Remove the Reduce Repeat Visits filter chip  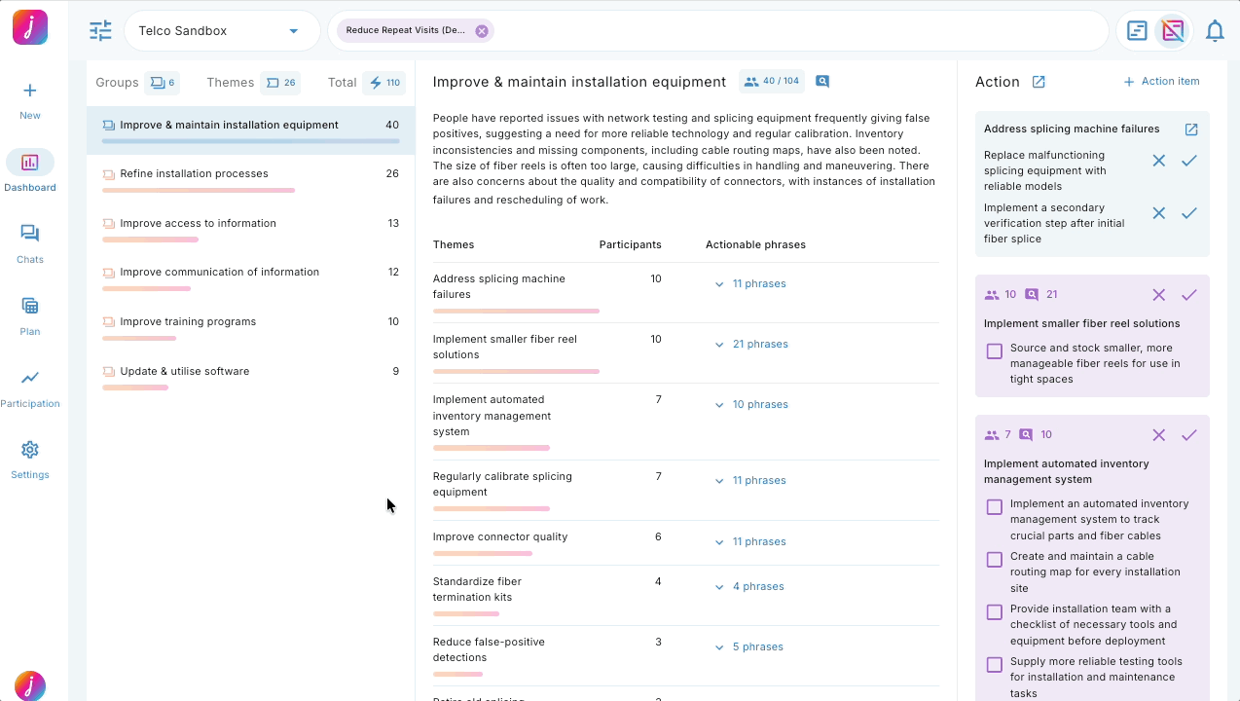point(481,31)
